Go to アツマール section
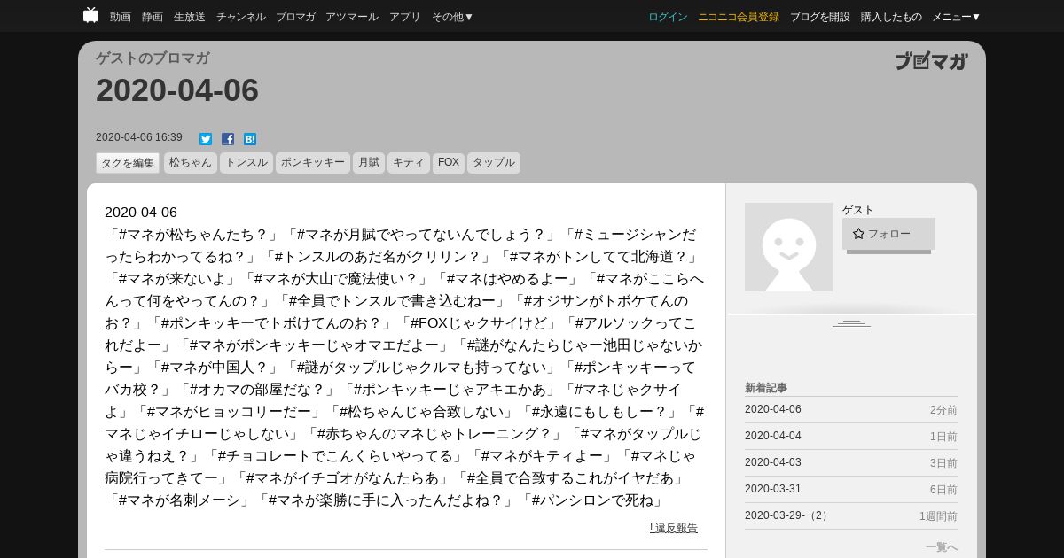 352,17
